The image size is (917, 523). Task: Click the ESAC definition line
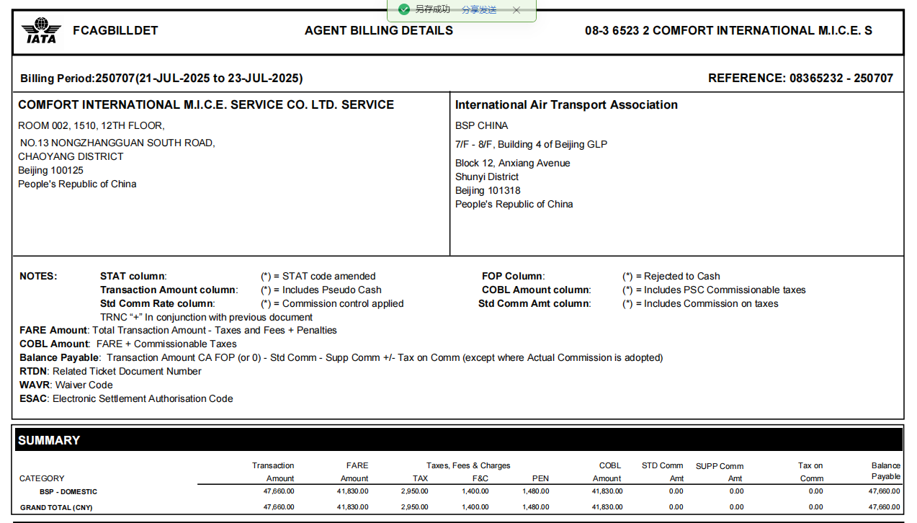click(x=126, y=398)
